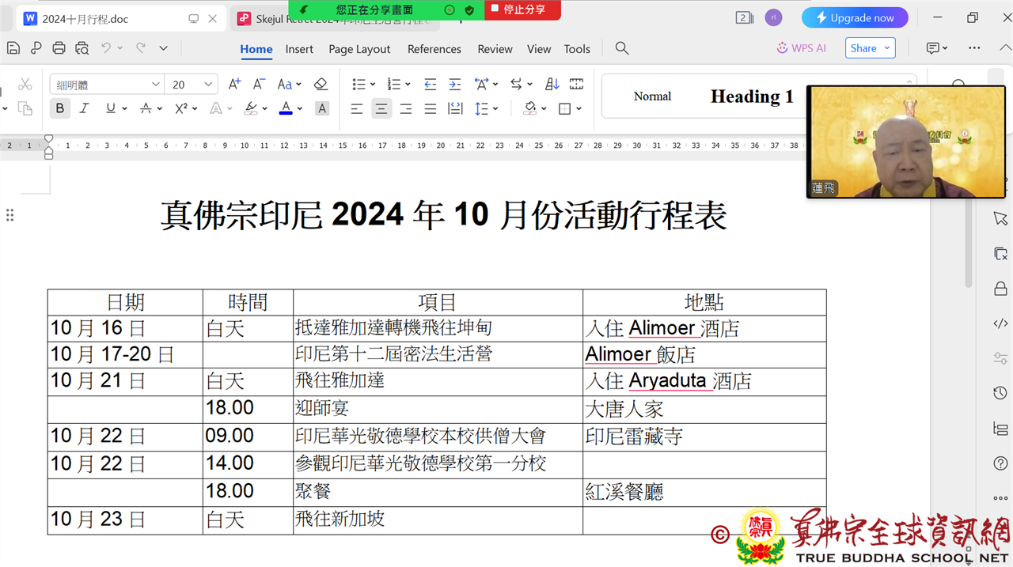Expand the Share button dropdown arrow
This screenshot has width=1013, height=567.
point(887,48)
